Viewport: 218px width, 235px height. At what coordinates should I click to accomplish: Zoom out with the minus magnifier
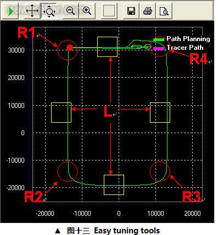[71, 11]
